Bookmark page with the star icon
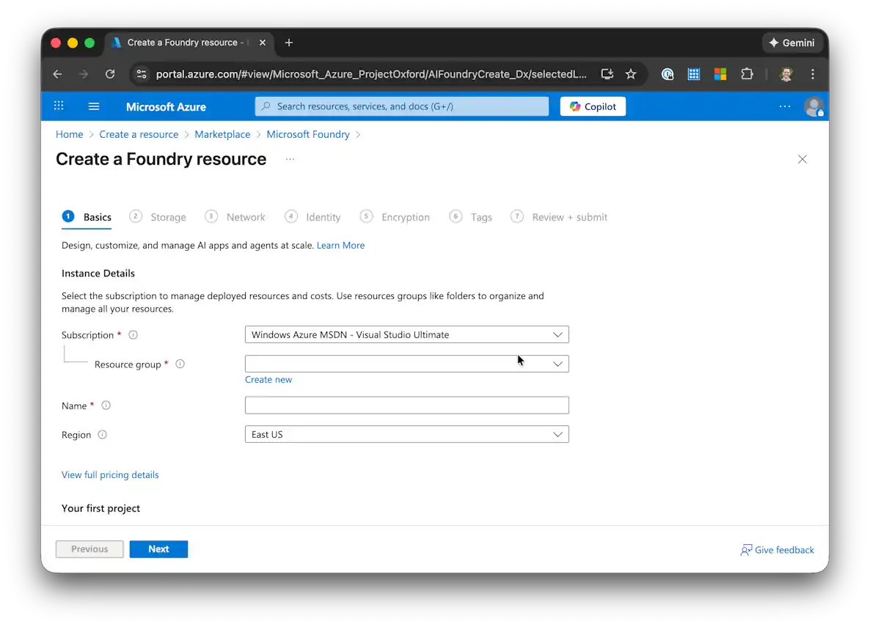Screen dimensions: 870x627 630,74
